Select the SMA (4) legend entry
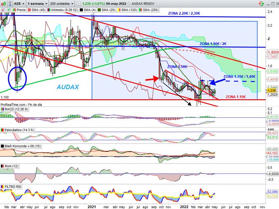The image size is (279, 209). coord(88,10)
